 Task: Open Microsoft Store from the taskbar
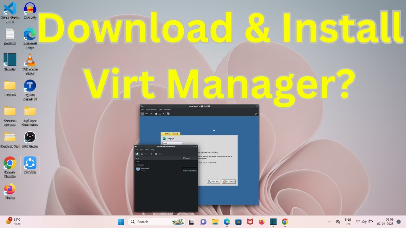[238, 222]
